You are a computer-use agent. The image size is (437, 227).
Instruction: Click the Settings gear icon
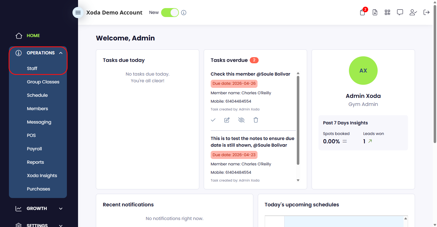pyautogui.click(x=18, y=225)
